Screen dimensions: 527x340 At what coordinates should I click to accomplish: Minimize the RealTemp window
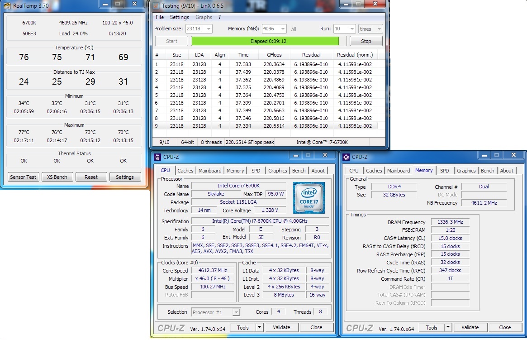[105, 4]
